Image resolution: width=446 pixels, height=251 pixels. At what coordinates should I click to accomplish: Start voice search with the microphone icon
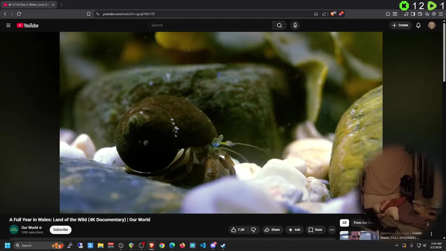295,25
